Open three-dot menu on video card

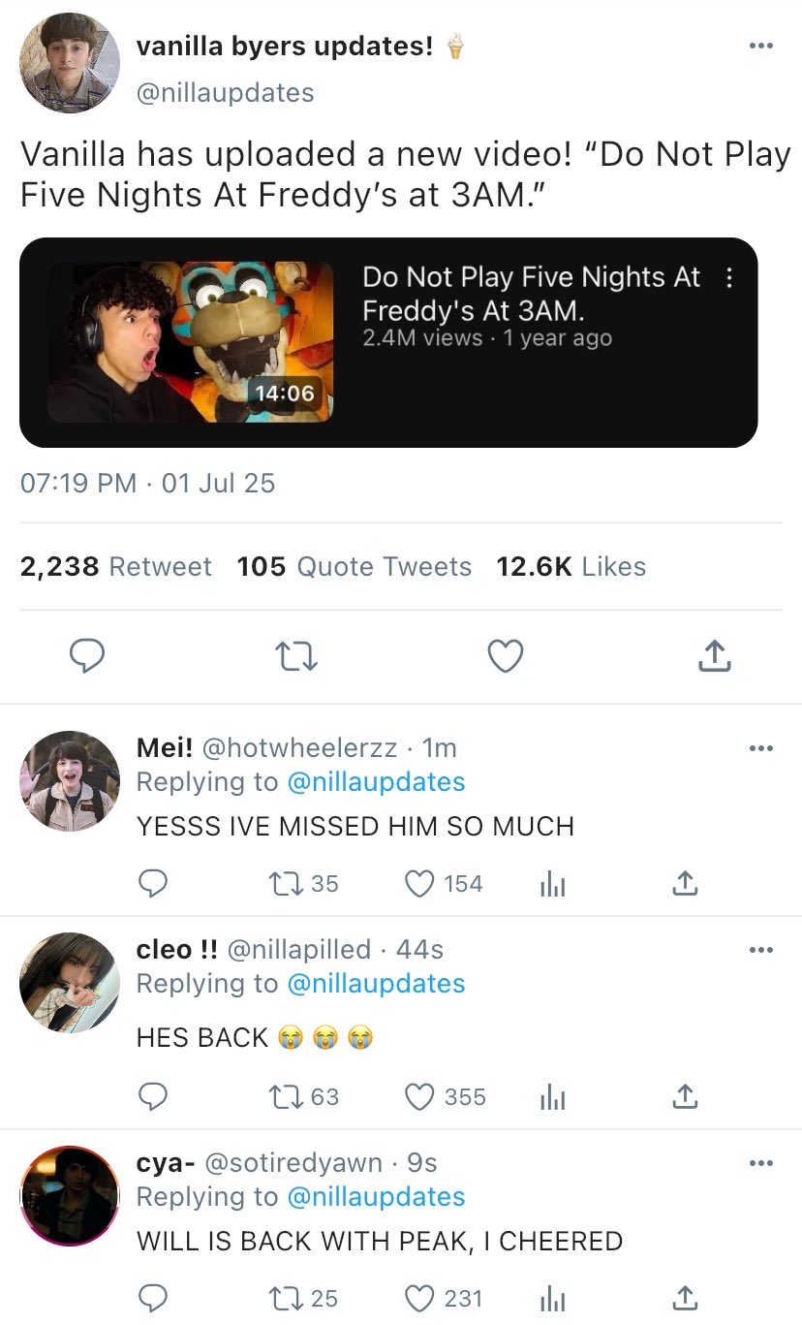pyautogui.click(x=728, y=279)
